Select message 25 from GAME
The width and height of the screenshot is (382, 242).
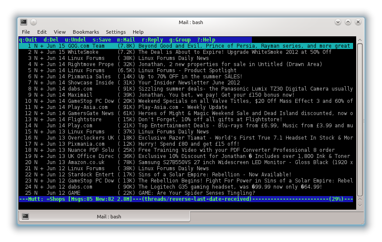click(x=186, y=193)
